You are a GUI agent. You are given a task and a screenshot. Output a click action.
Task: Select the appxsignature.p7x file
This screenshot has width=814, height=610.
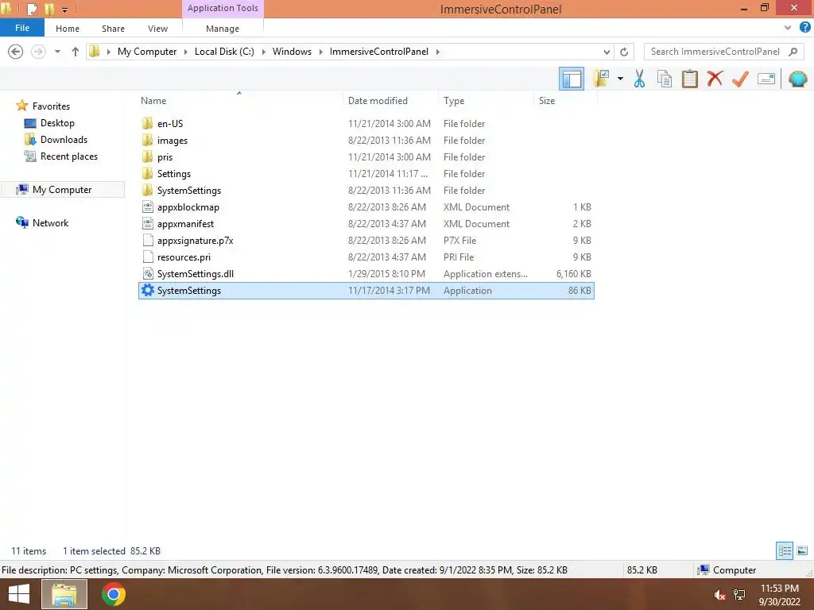pos(196,240)
